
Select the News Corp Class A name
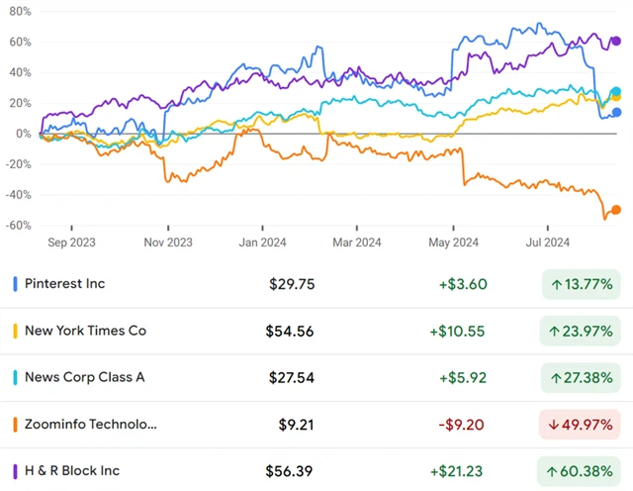[x=83, y=378]
